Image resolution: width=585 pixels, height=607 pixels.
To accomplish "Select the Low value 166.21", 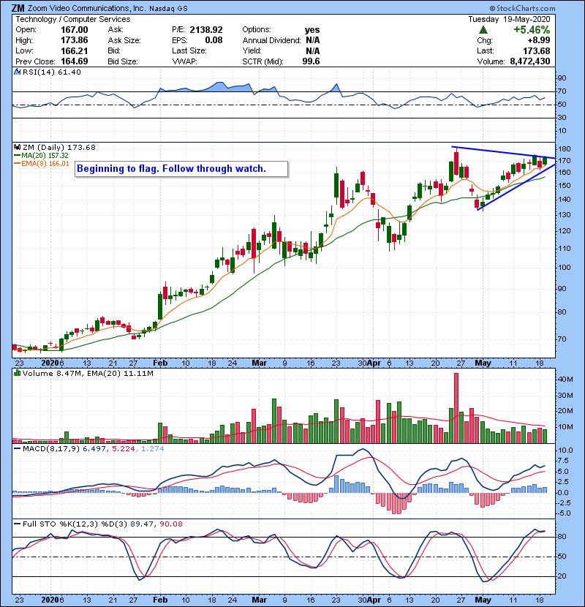I will pos(75,50).
